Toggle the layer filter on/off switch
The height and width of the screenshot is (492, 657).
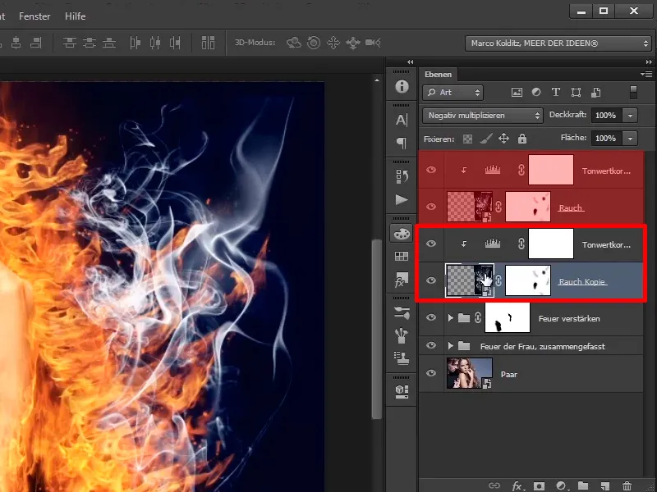coord(633,93)
